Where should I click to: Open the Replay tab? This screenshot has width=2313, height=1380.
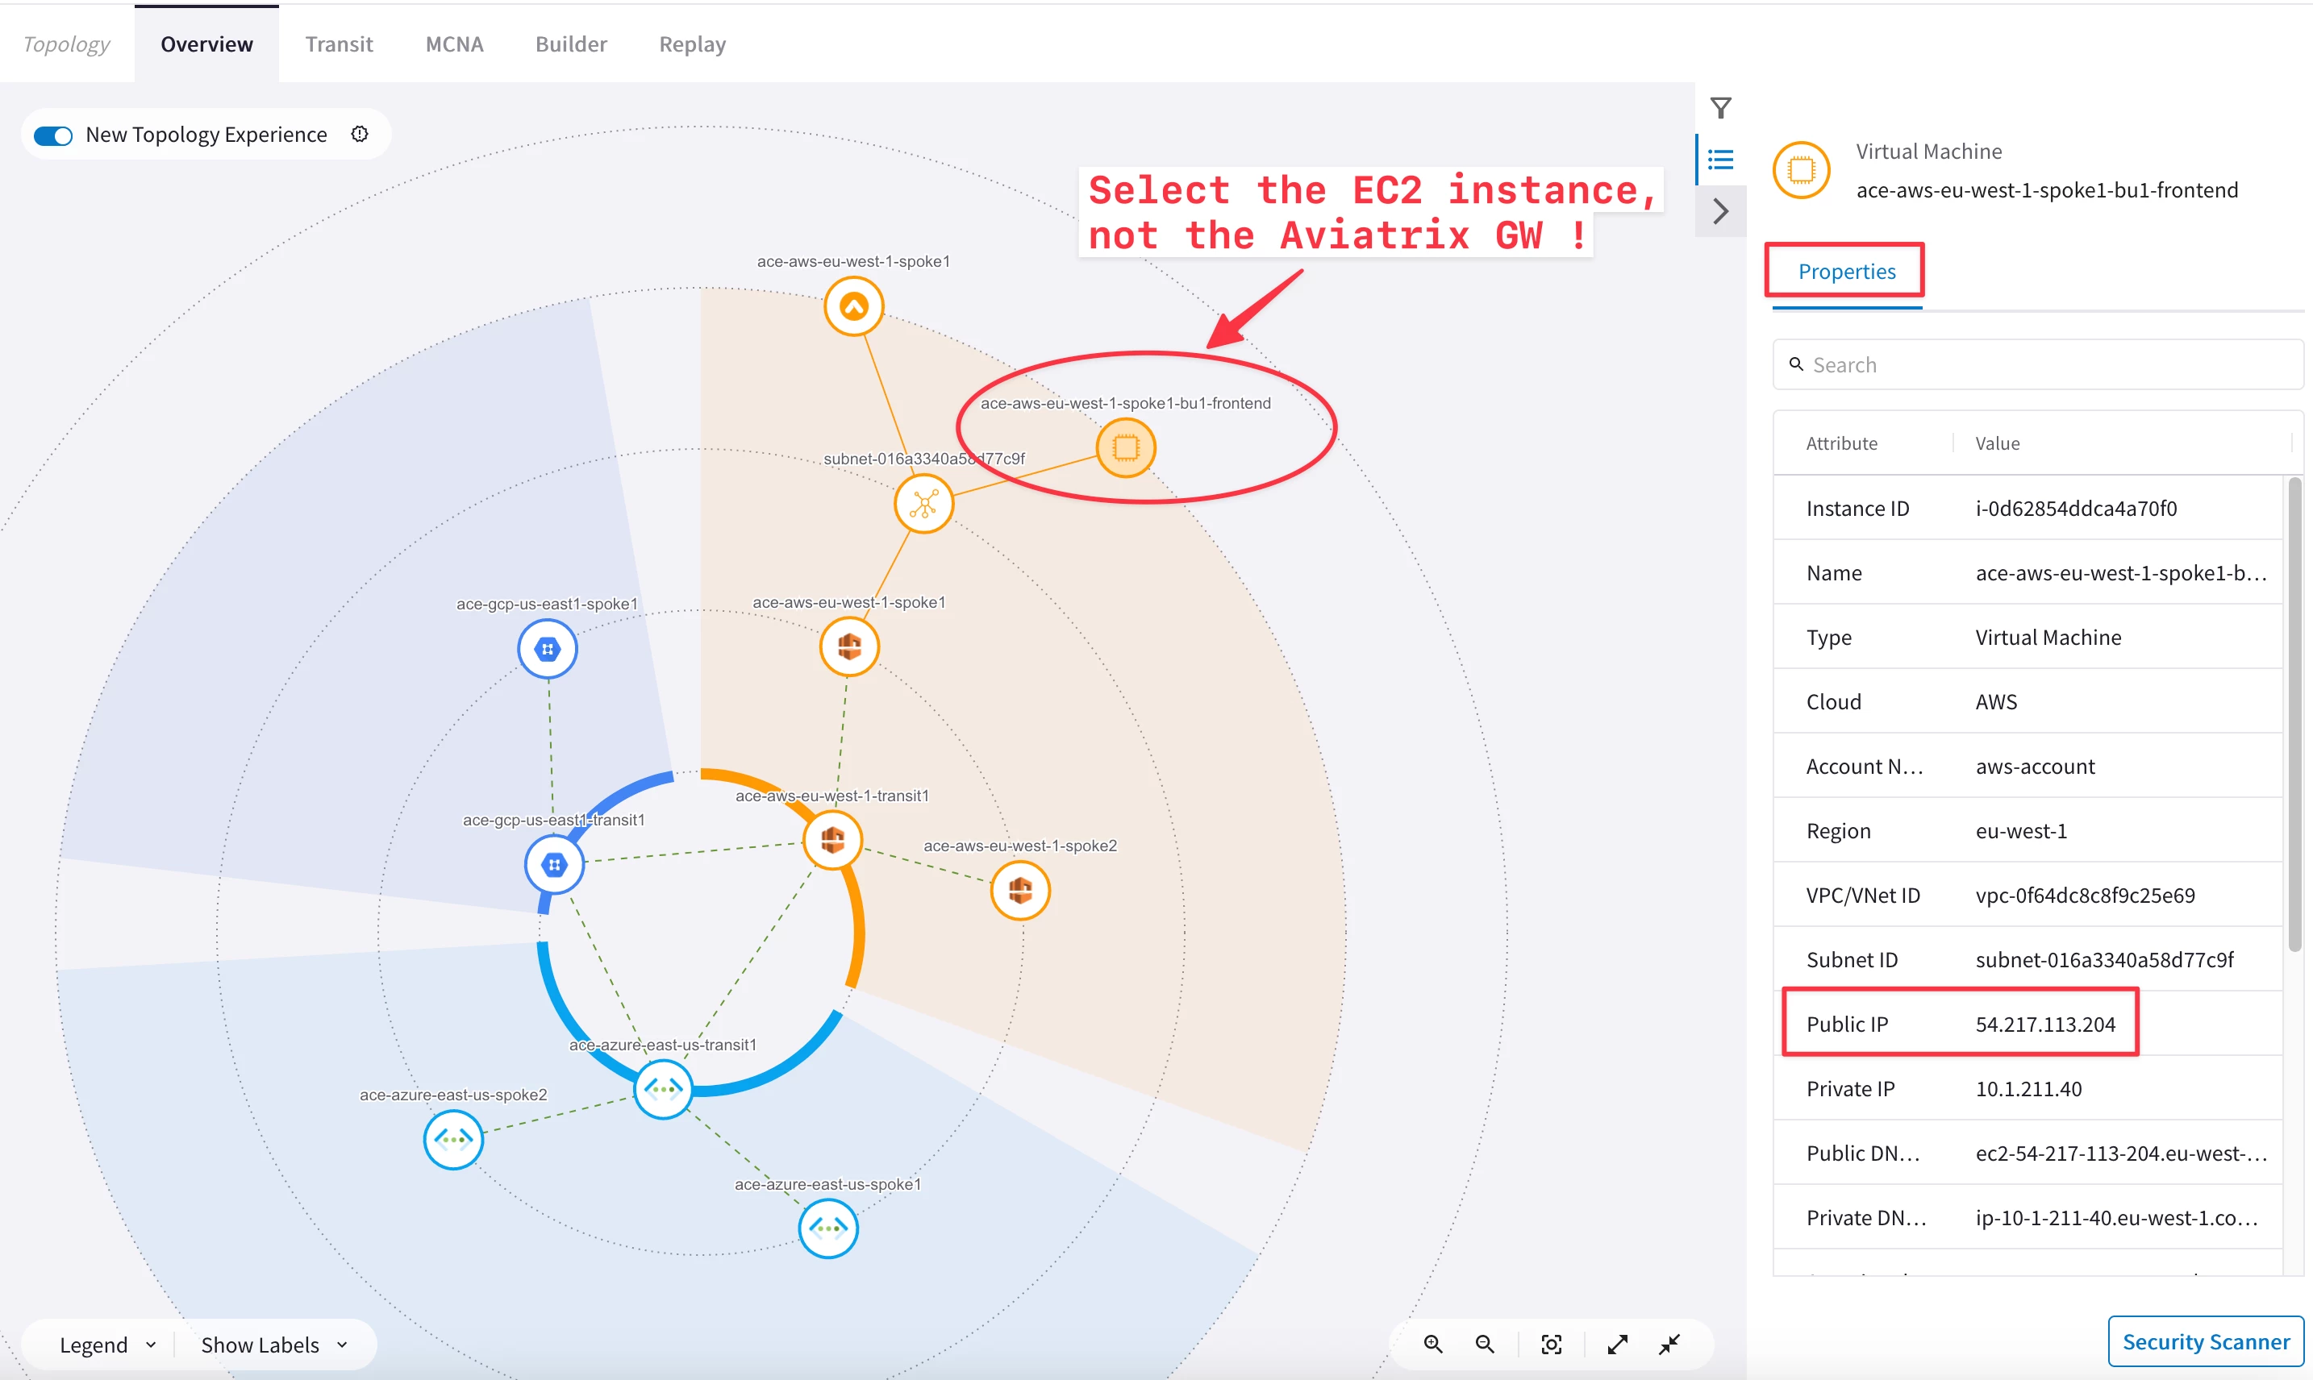691,44
